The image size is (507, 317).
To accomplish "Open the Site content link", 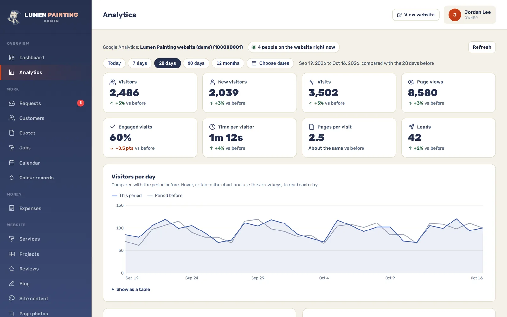I will 46,298.
